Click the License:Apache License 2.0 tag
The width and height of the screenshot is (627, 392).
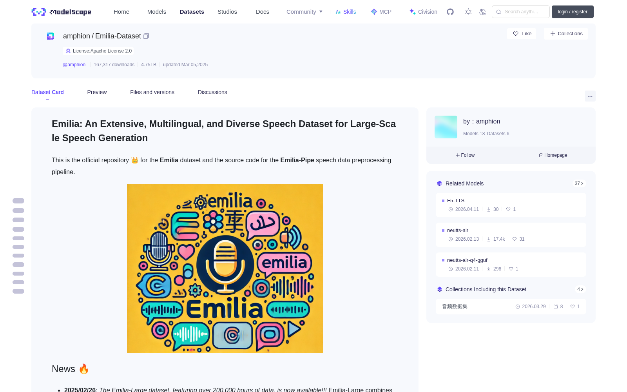click(98, 51)
